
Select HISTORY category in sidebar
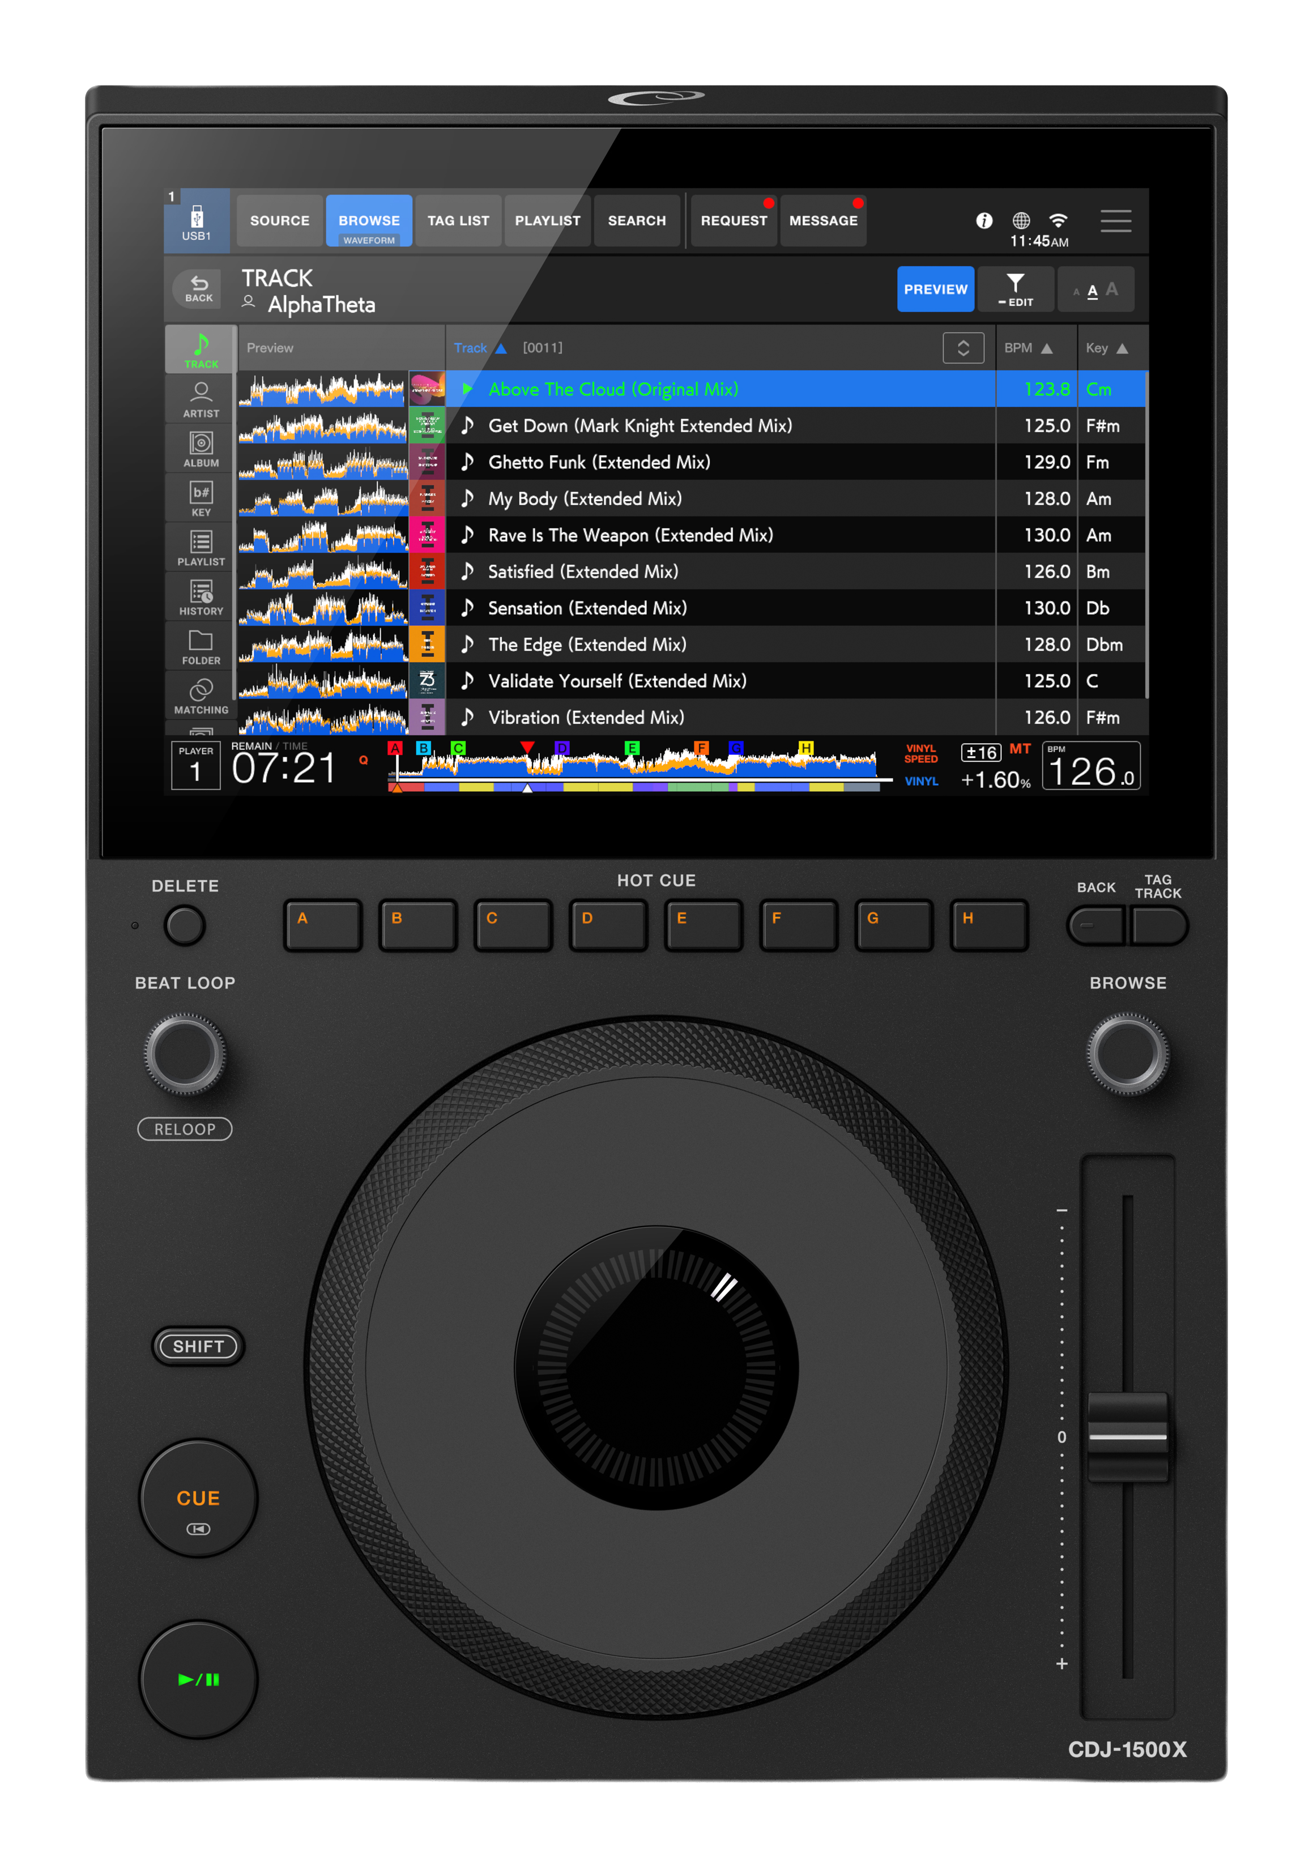(x=201, y=597)
